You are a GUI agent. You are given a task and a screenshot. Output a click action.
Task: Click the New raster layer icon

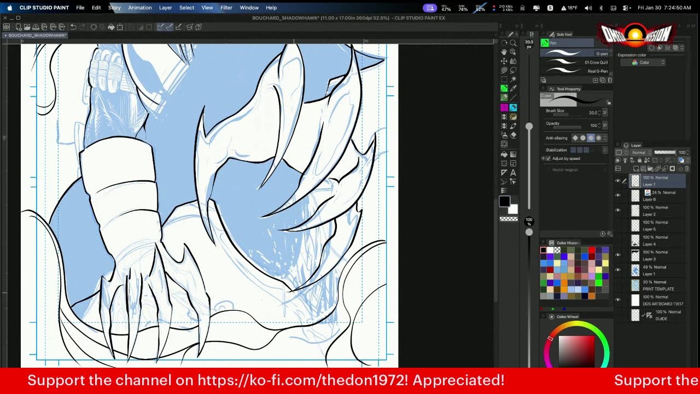point(636,169)
